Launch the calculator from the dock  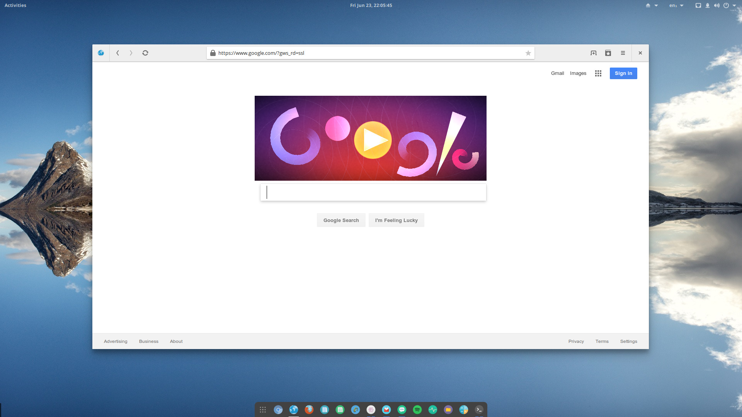[464, 410]
